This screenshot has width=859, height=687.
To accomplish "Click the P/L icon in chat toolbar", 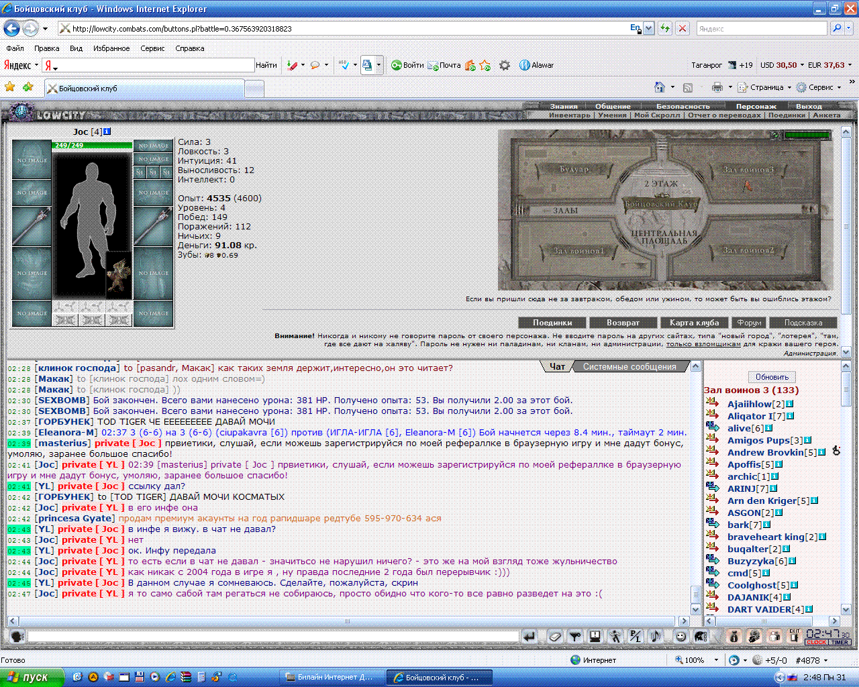I will coord(636,636).
